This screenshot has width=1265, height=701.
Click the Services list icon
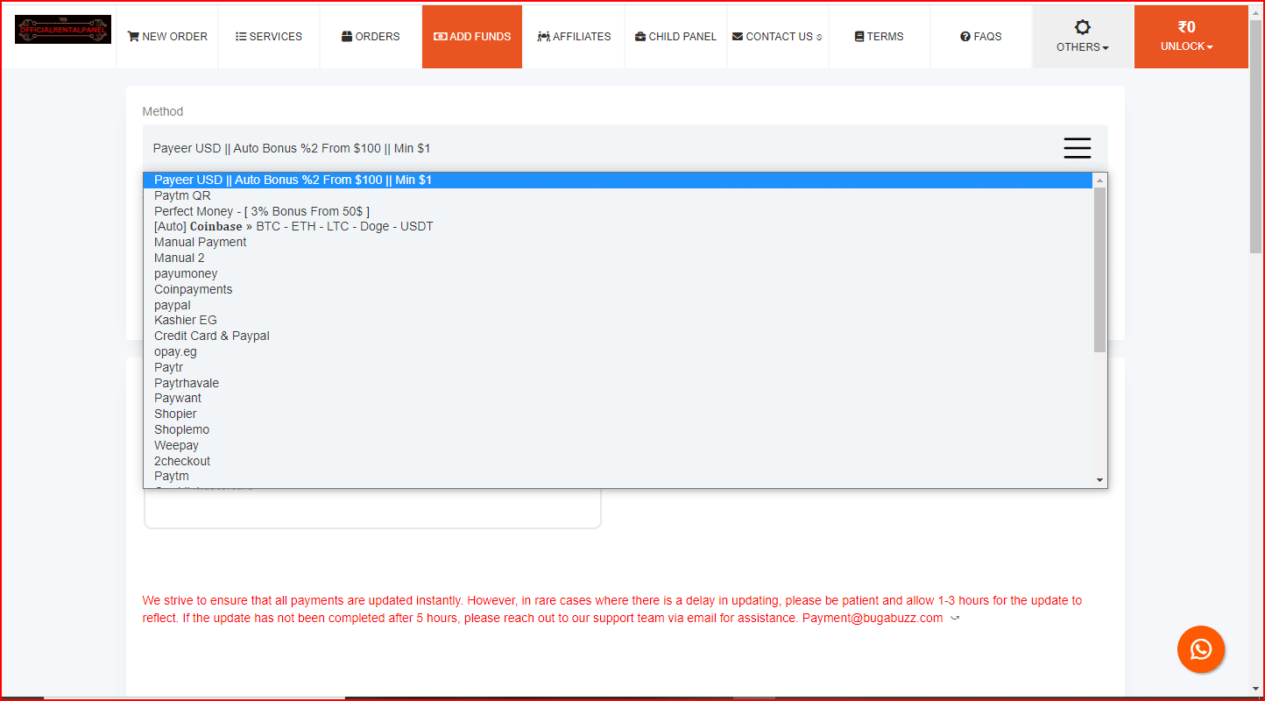tap(241, 36)
